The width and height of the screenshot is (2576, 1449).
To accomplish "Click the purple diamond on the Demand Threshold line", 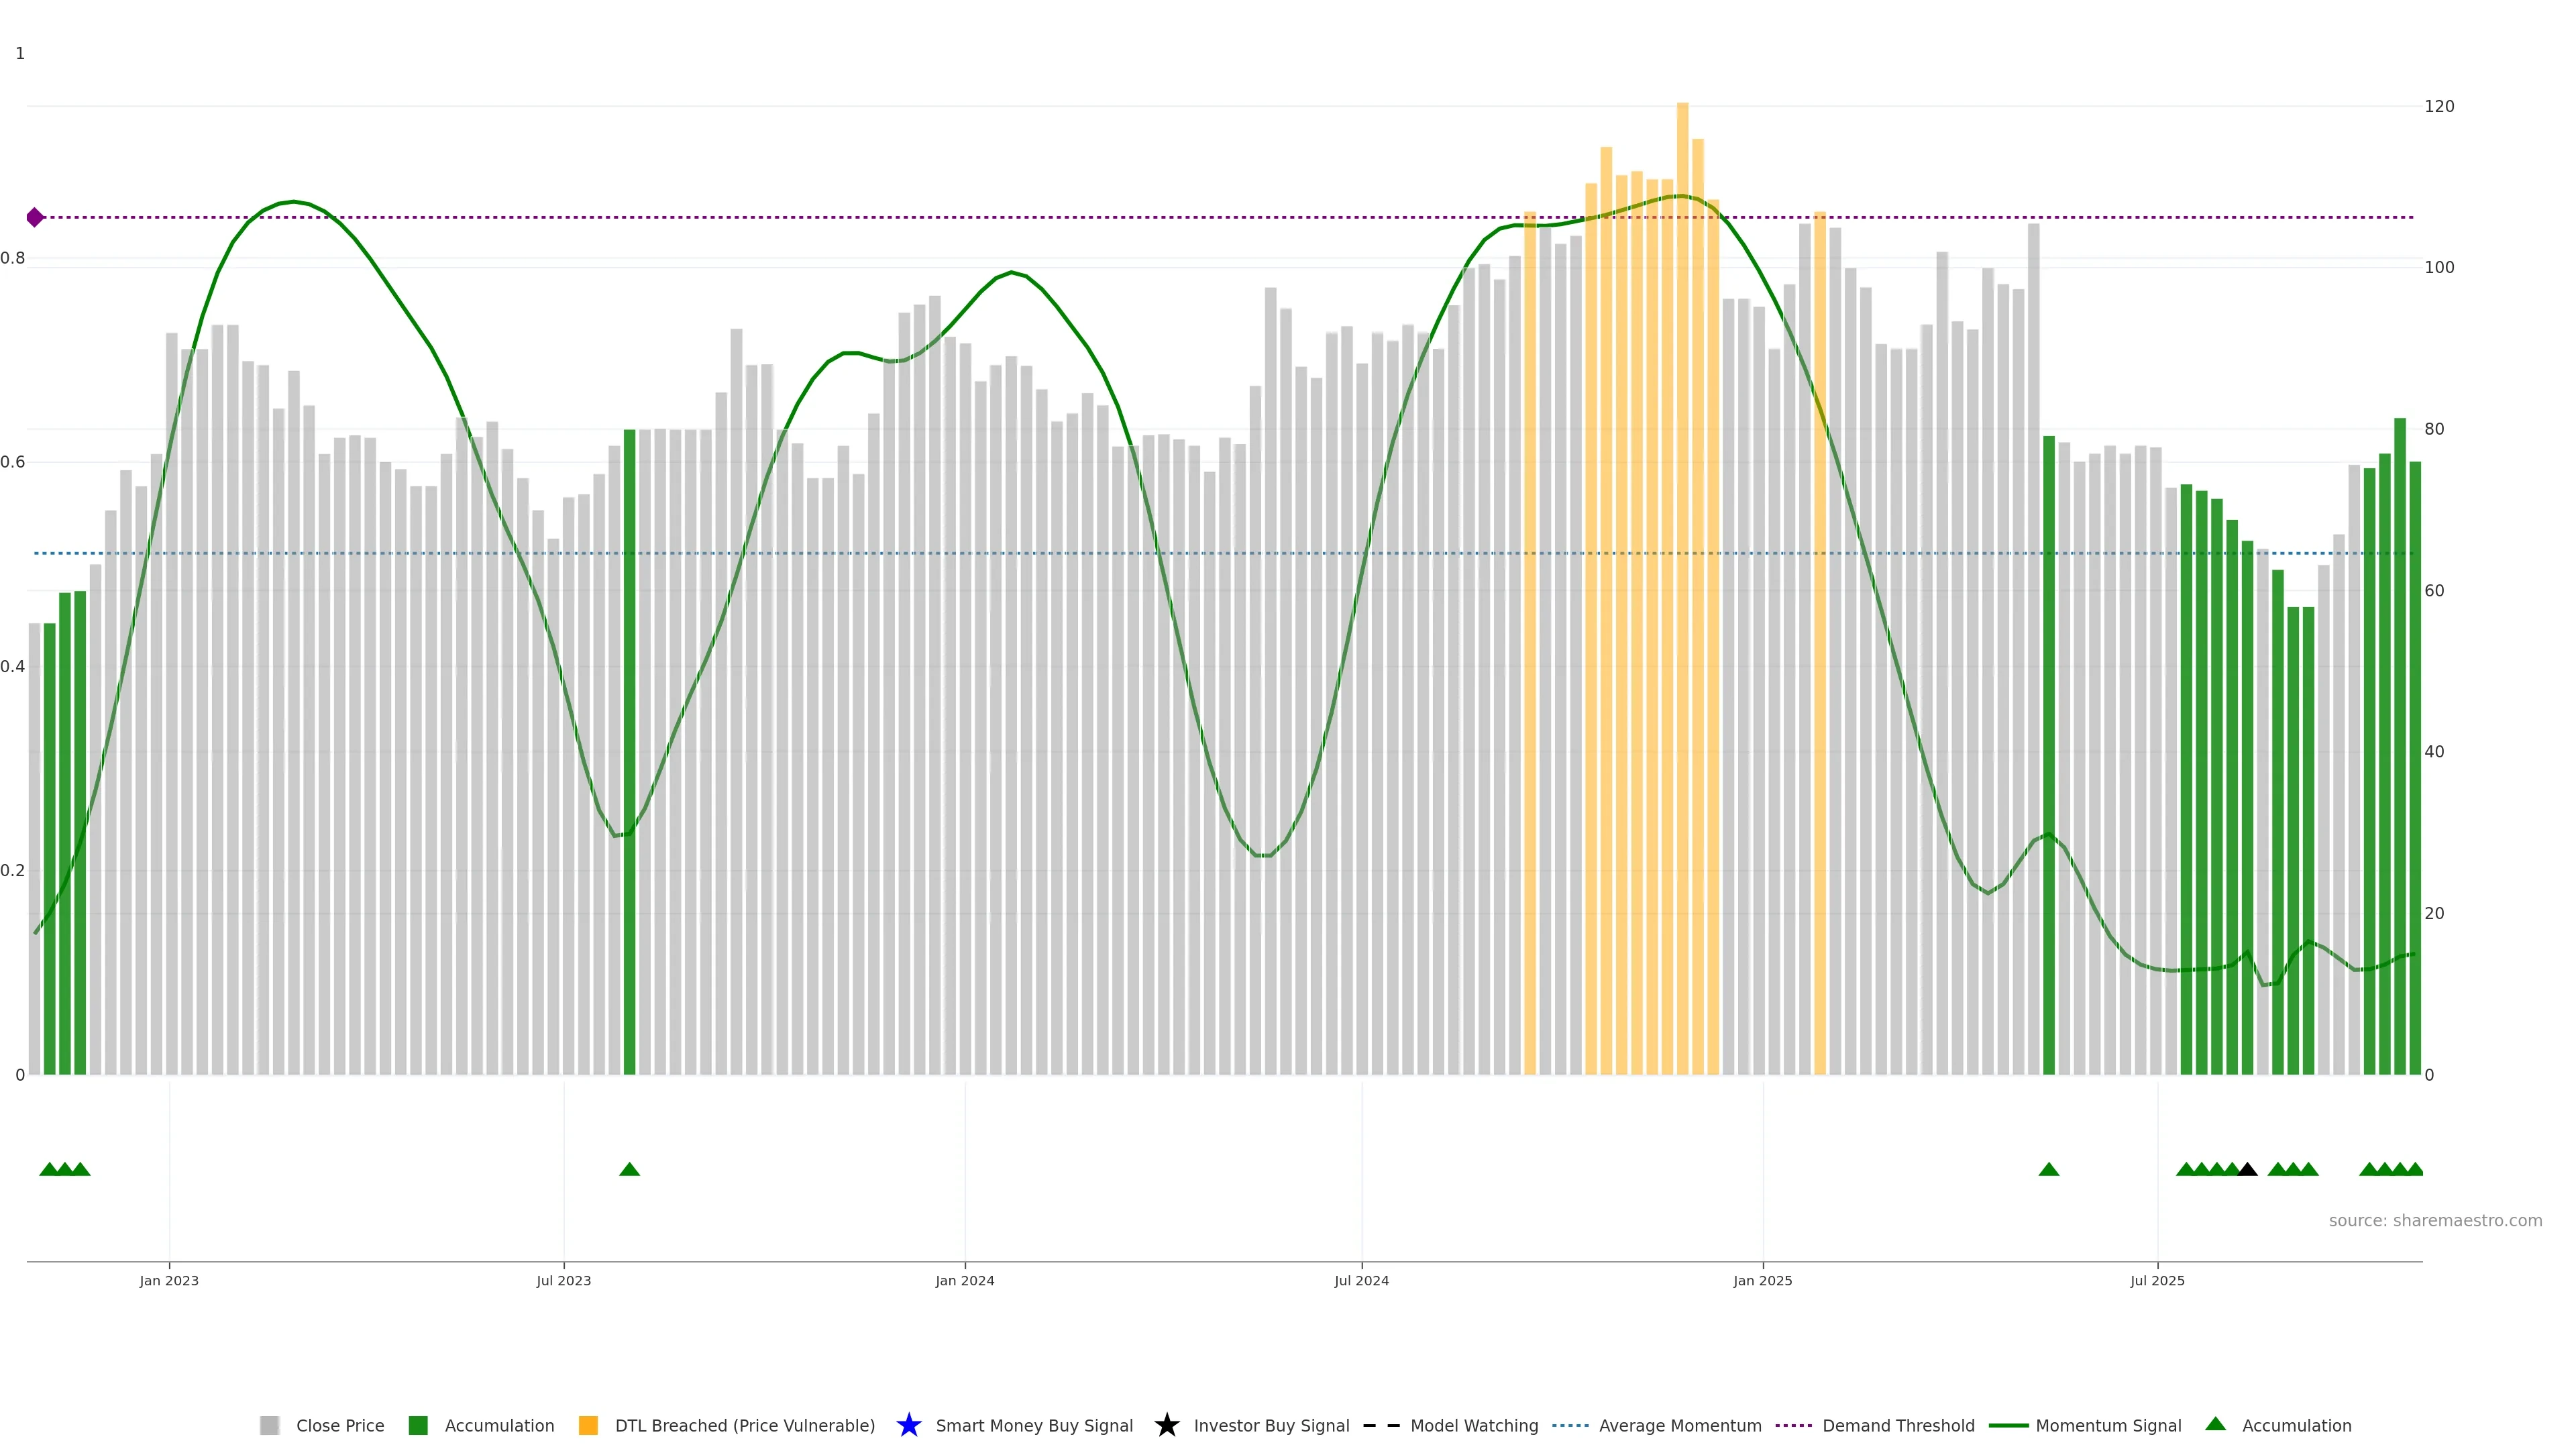I will coord(35,217).
